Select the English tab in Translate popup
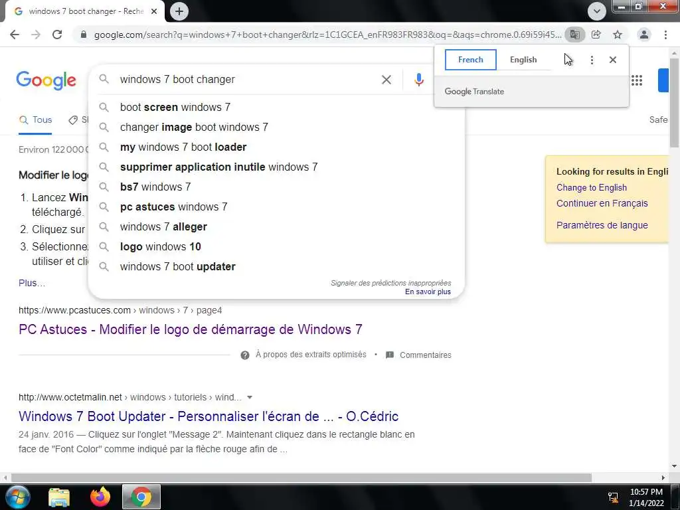Image resolution: width=680 pixels, height=510 pixels. click(x=523, y=60)
